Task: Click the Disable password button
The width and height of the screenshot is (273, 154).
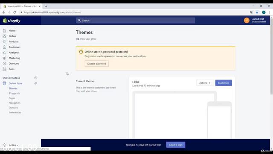Action: point(97,64)
